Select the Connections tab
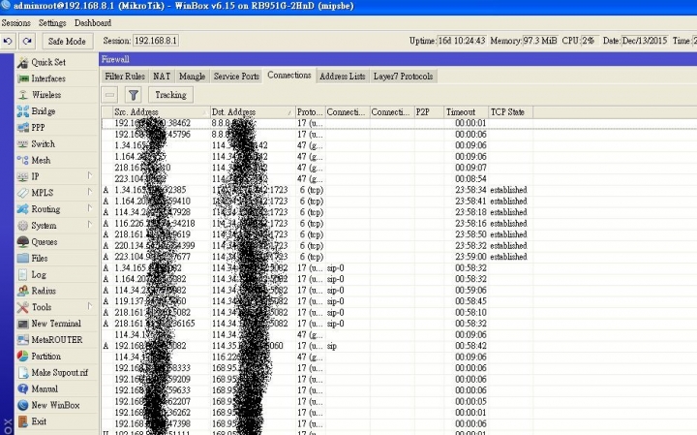Screen dimensions: 697x435 (x=289, y=76)
